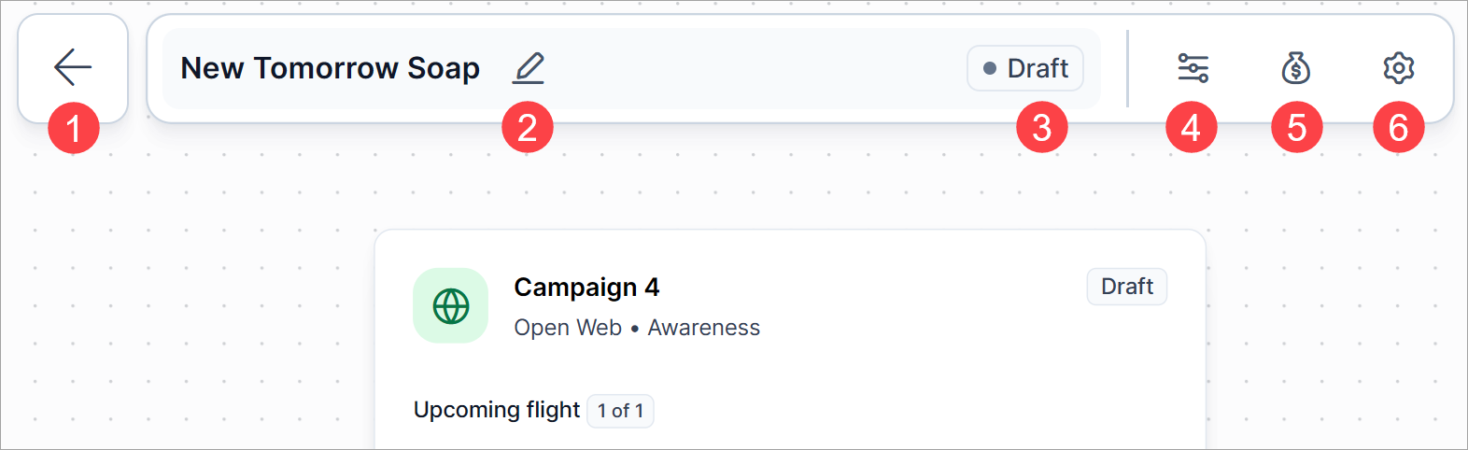Open the money bag budget icon
This screenshot has width=1468, height=450.
pos(1295,68)
